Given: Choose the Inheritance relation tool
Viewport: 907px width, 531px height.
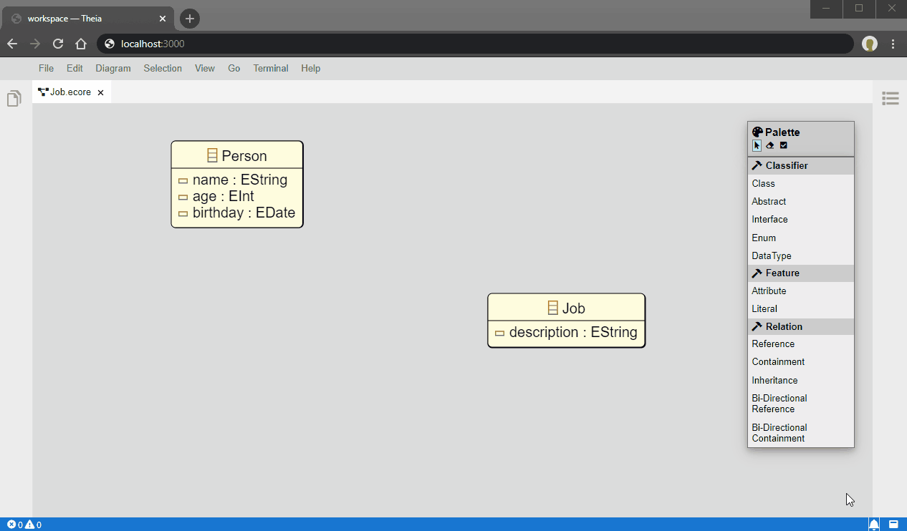Looking at the screenshot, I should coord(774,380).
